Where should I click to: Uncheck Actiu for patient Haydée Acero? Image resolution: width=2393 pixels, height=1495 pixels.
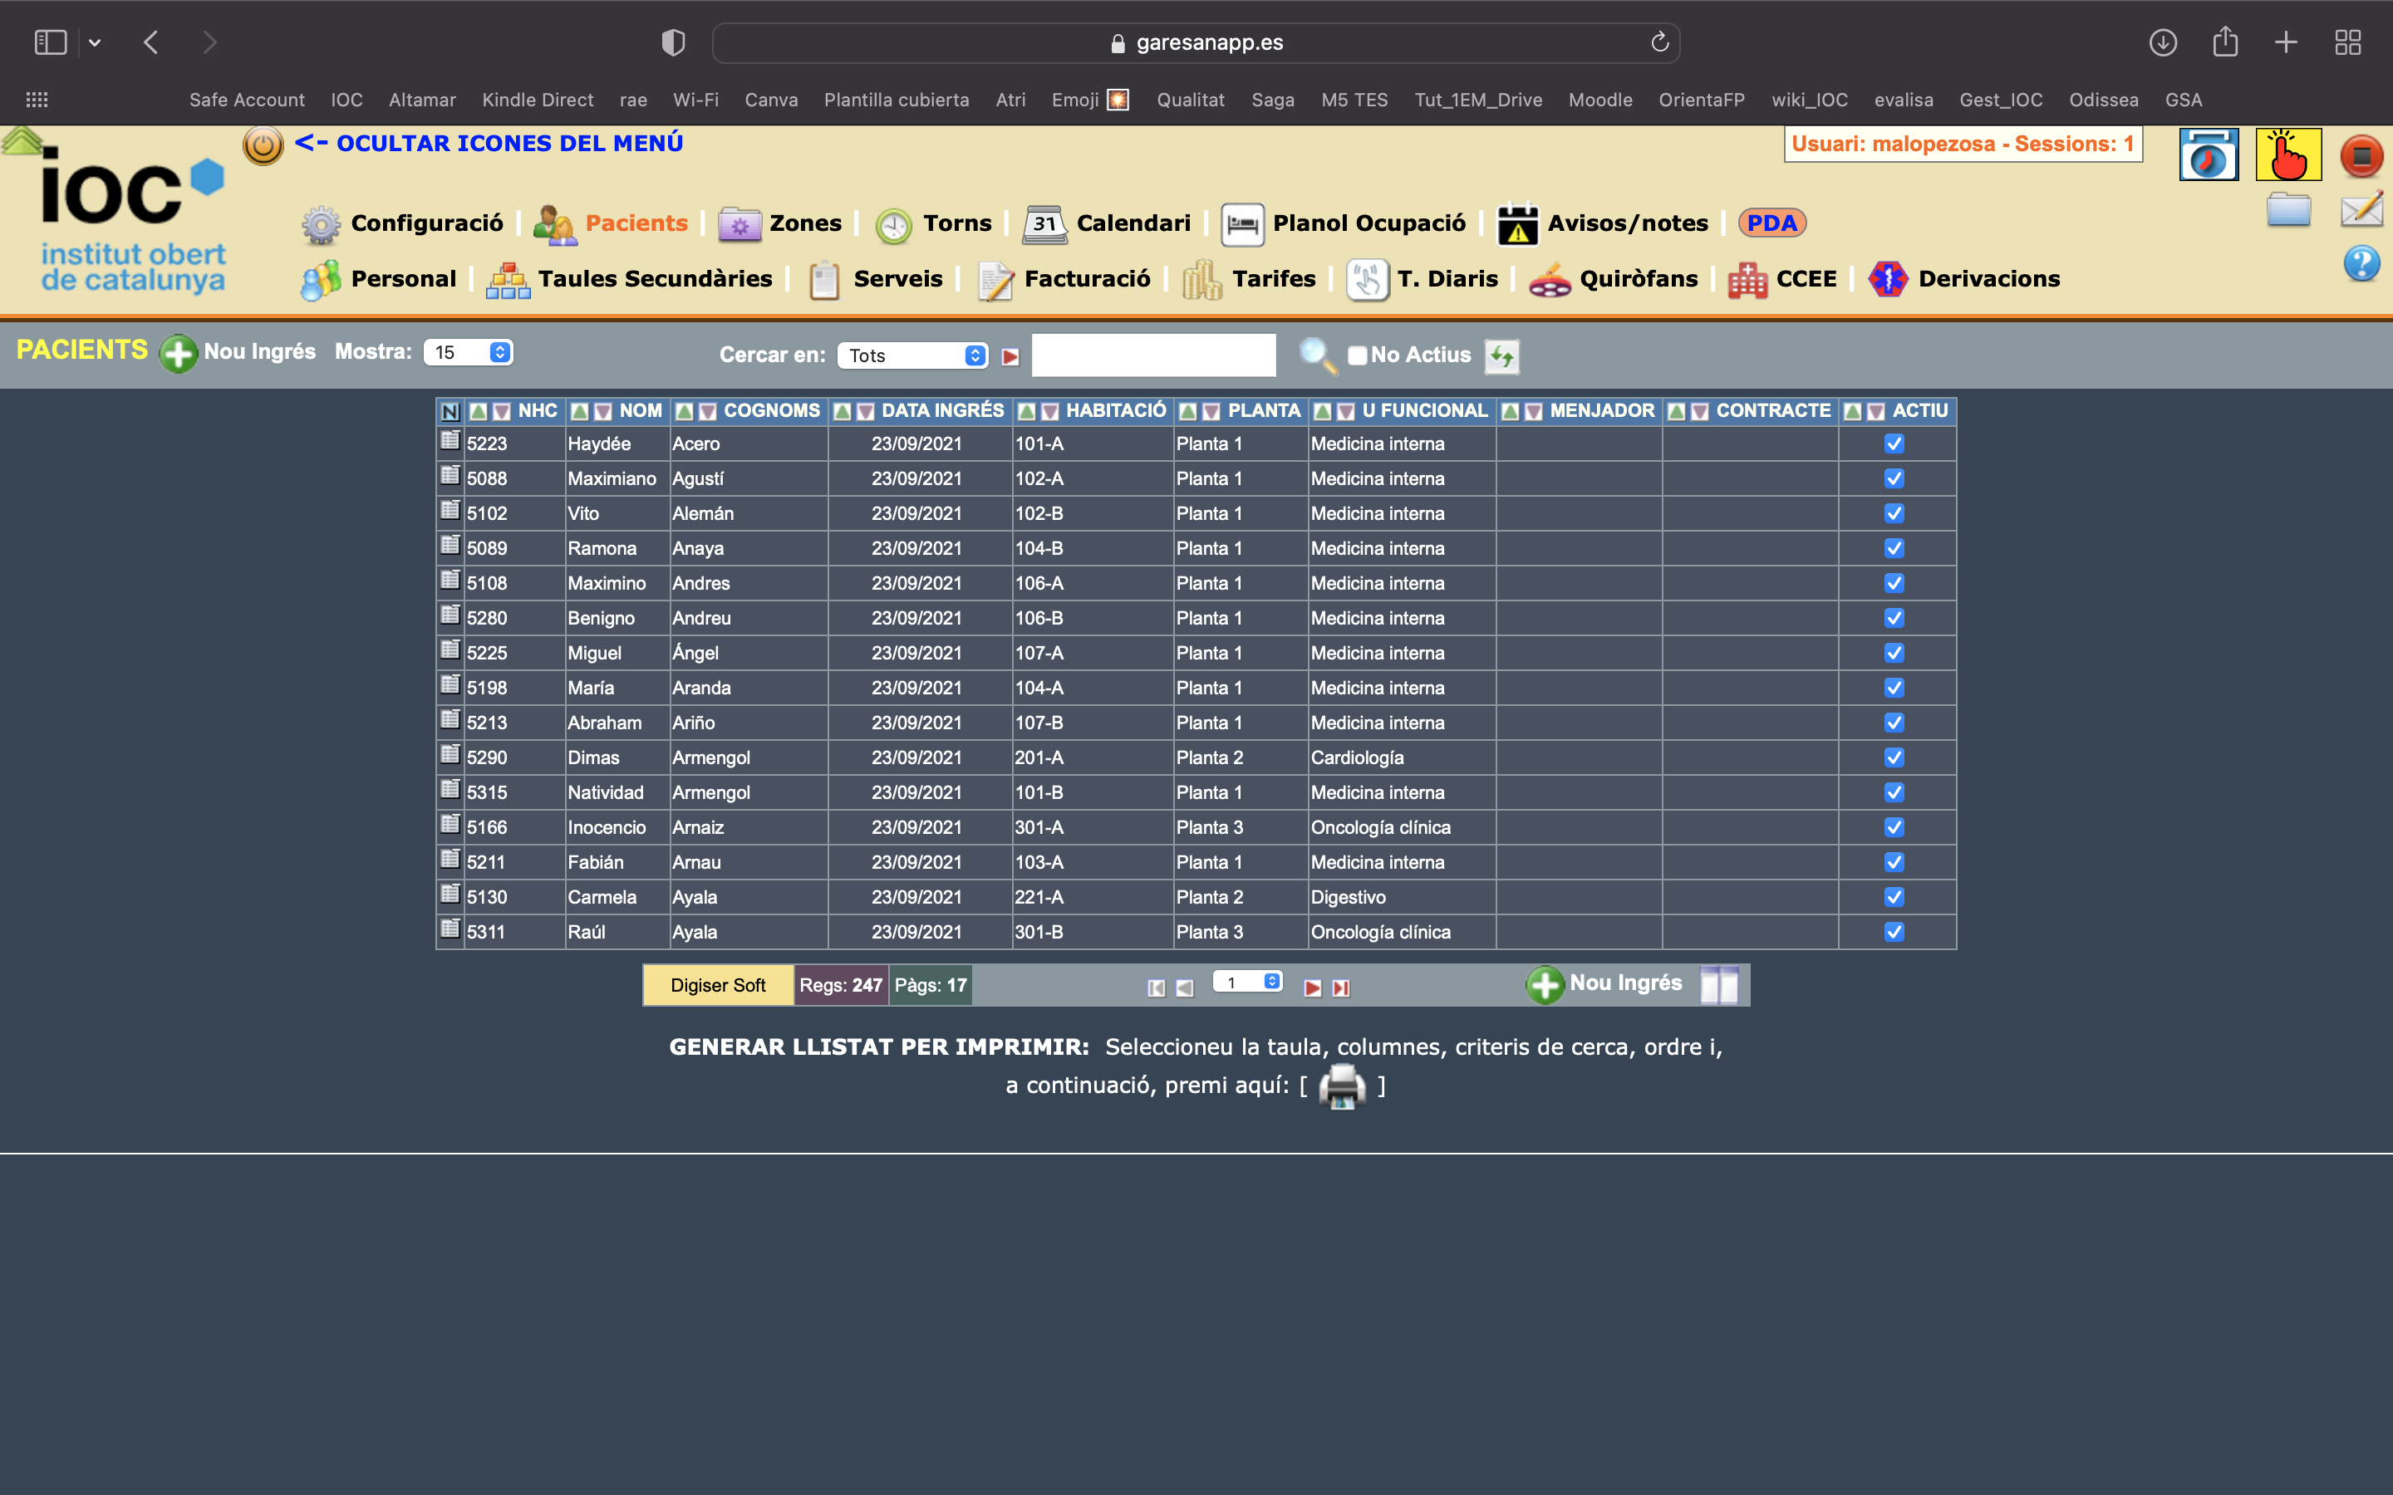(x=1894, y=444)
